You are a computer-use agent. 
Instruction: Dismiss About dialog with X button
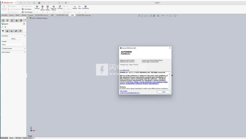(170, 48)
